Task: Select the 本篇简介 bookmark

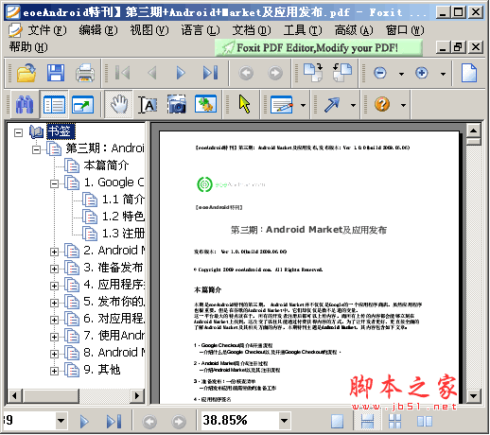Action: point(106,165)
